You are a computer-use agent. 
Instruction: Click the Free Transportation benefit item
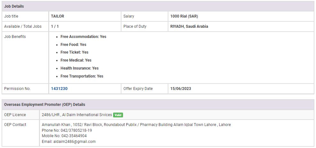coord(82,76)
